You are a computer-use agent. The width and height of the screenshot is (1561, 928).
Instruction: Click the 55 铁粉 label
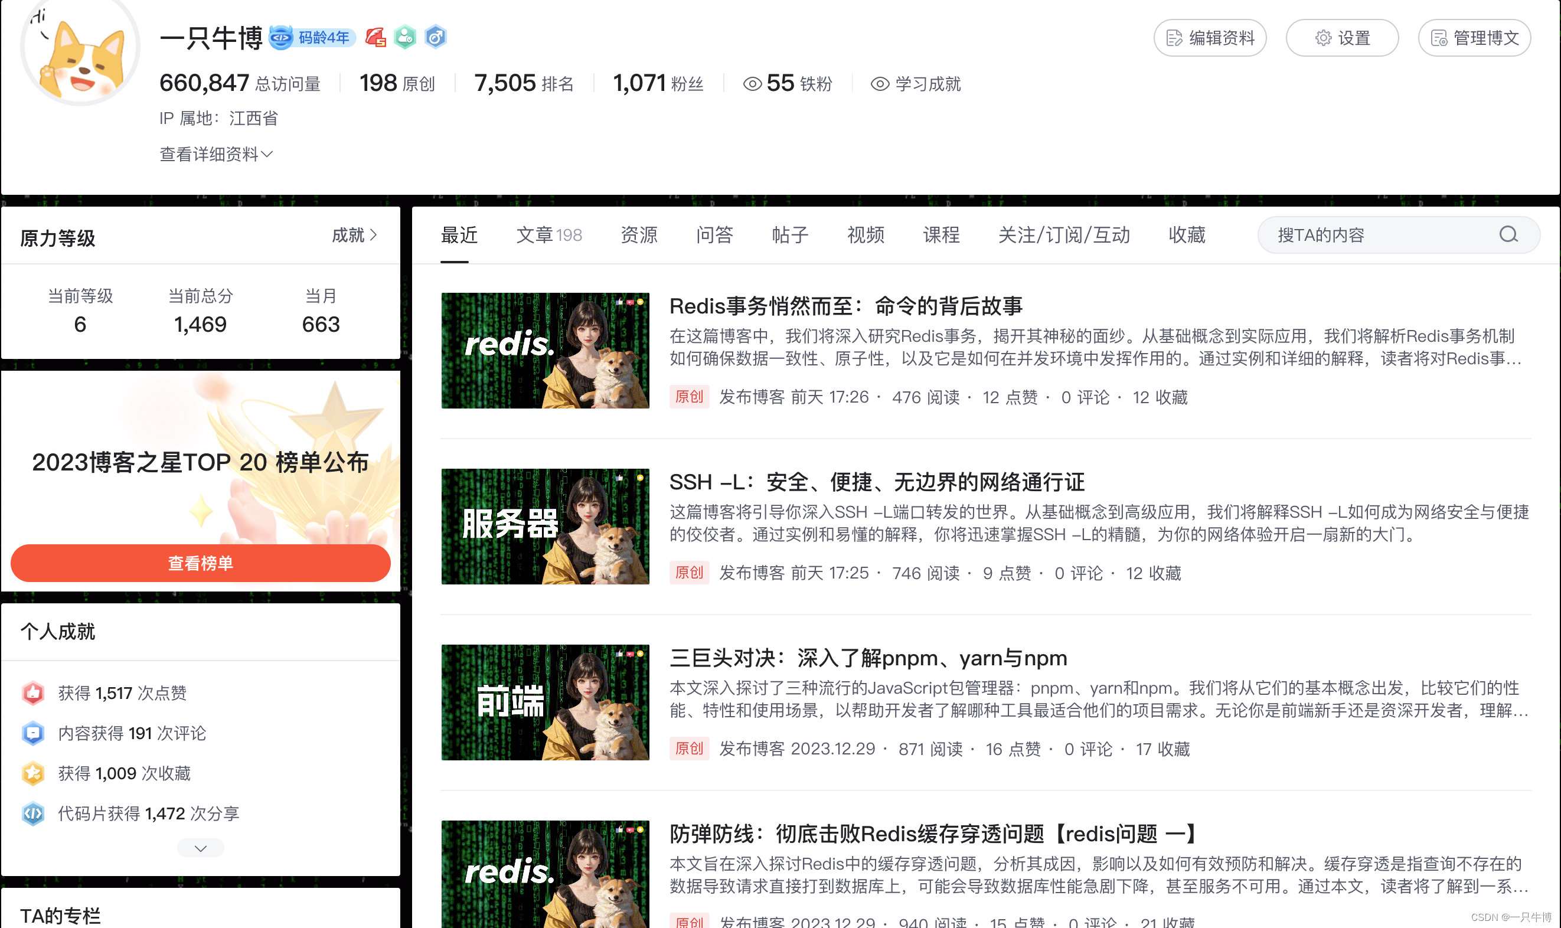pyautogui.click(x=799, y=83)
